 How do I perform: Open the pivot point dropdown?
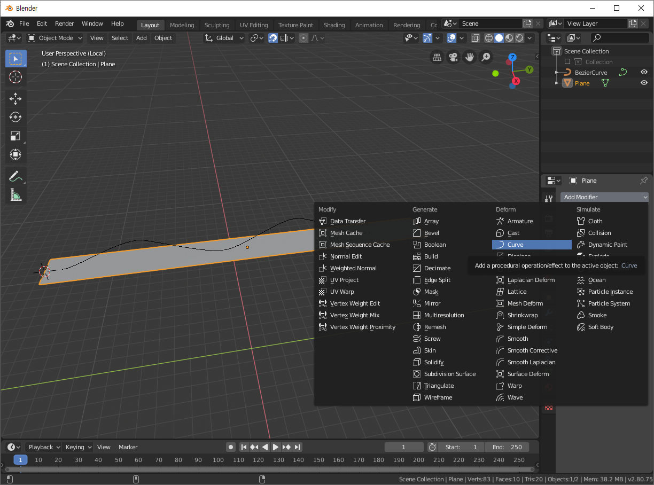pyautogui.click(x=257, y=38)
